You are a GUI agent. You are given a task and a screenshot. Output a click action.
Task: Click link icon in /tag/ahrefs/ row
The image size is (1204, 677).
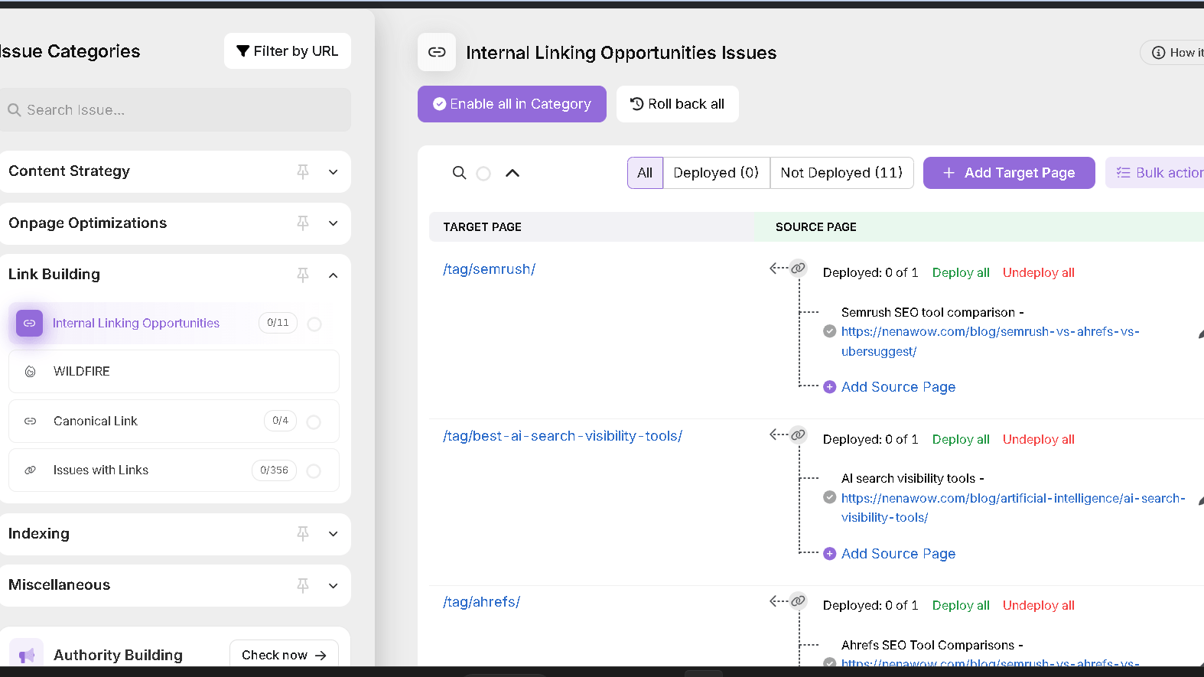798,601
